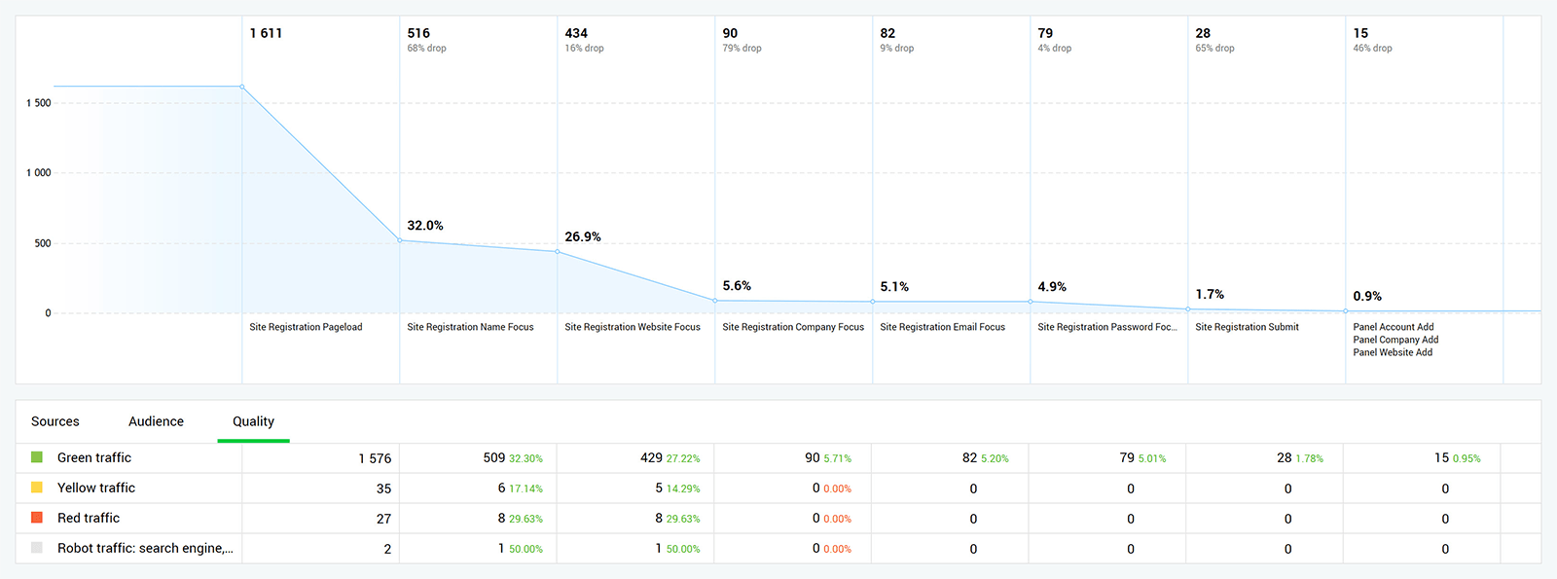Viewport: 1557px width, 579px height.
Task: Switch to the Sources tab
Action: click(55, 421)
